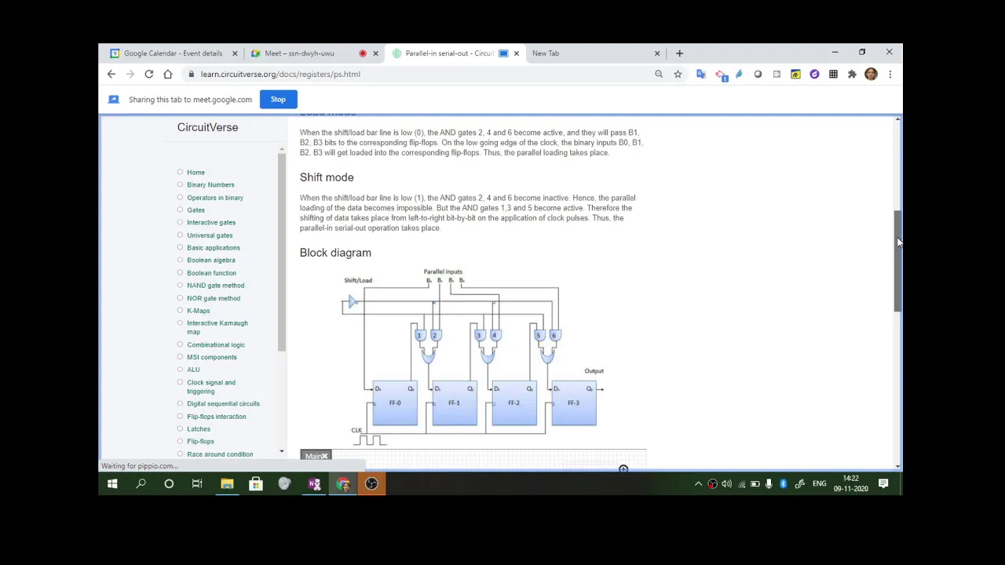Open the Latches section
Screen dimensions: 1005x565
[x=199, y=428]
